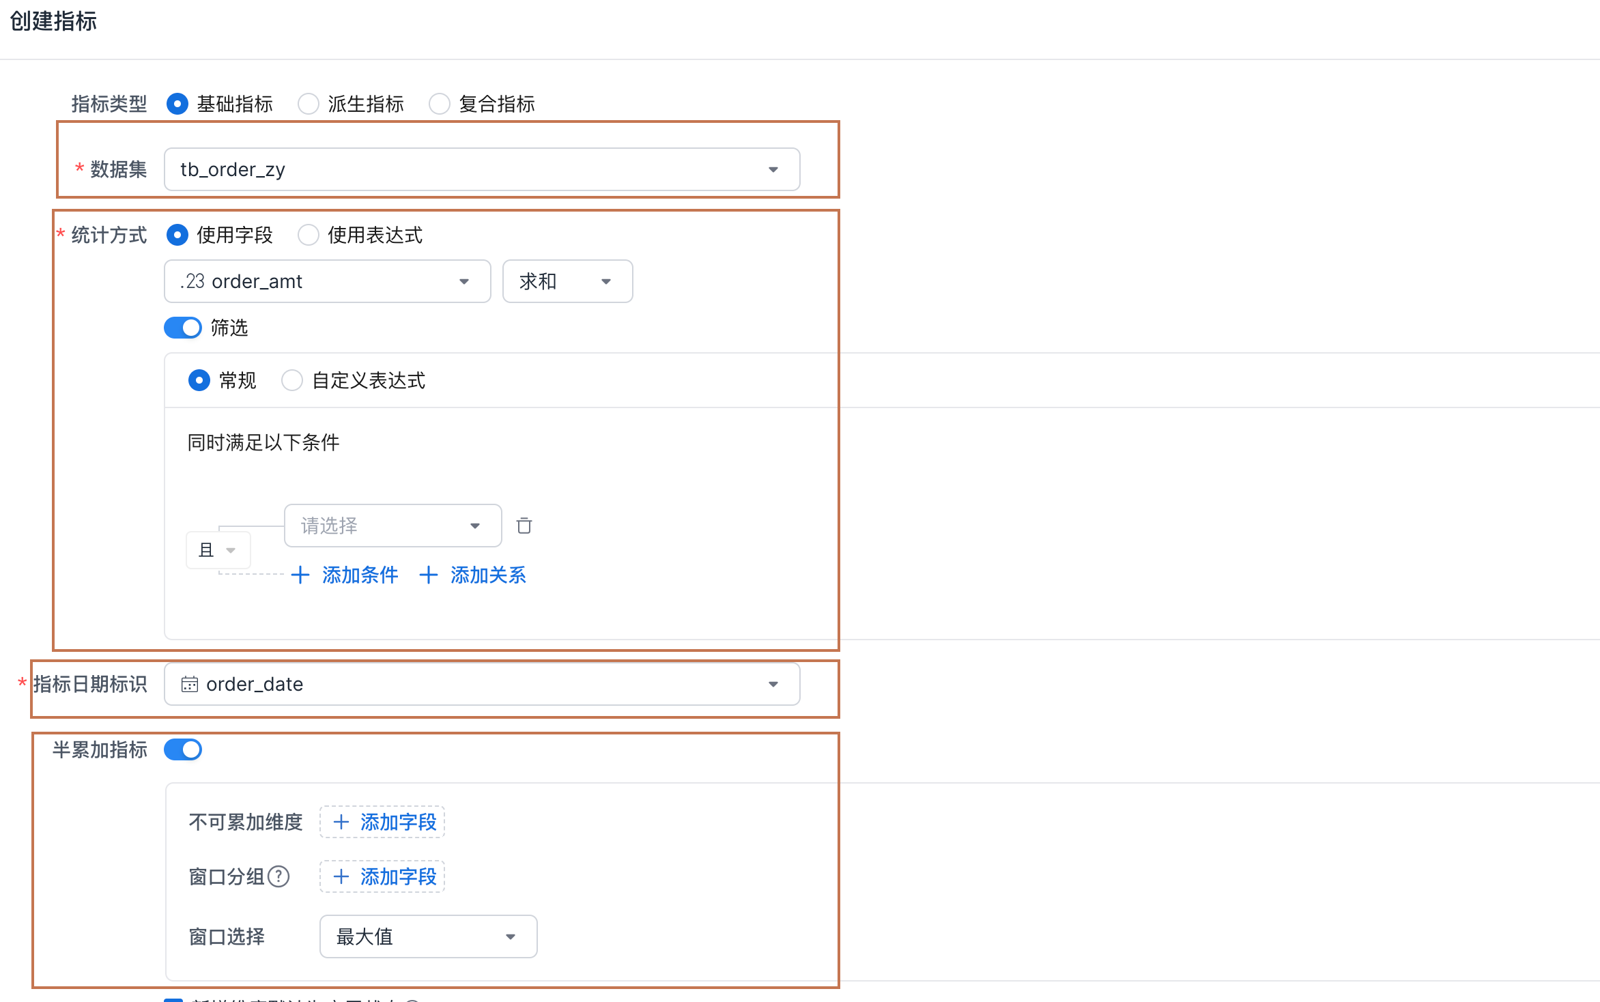The height and width of the screenshot is (1002, 1600).
Task: Open 窗口选择 最大值 dropdown
Action: 428,936
